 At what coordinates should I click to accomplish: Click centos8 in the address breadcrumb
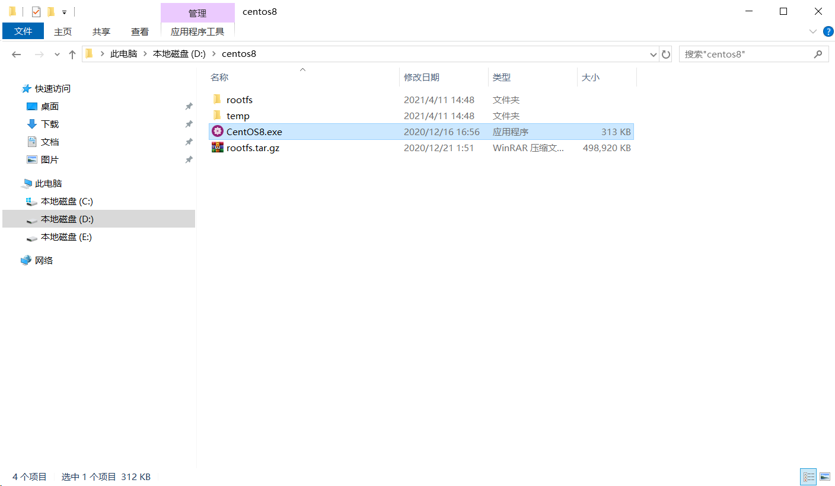click(239, 54)
